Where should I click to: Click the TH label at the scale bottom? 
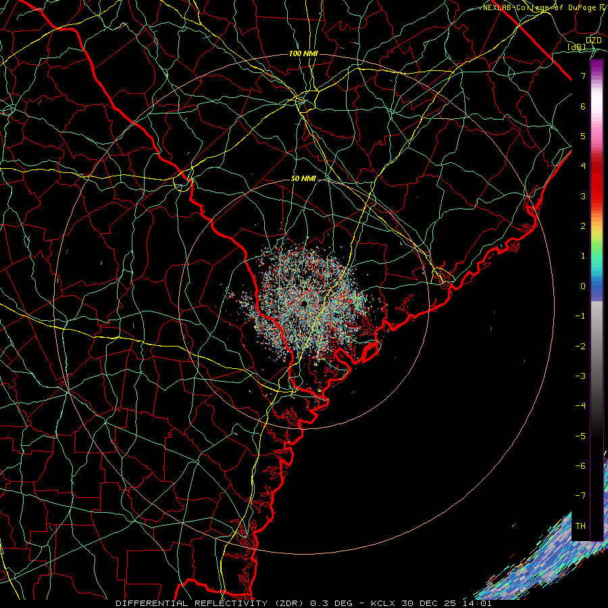tap(580, 526)
